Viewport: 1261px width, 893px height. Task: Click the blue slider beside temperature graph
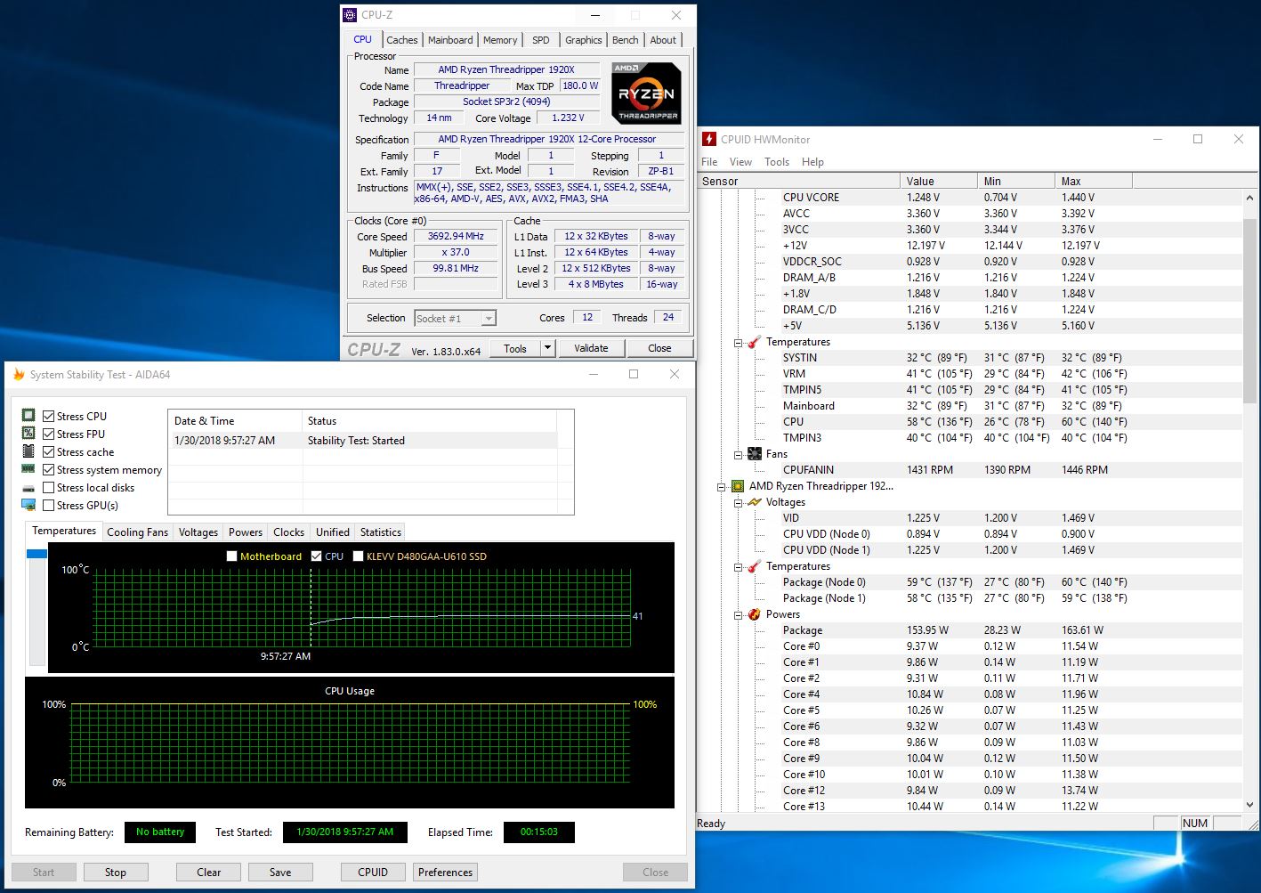tap(36, 554)
